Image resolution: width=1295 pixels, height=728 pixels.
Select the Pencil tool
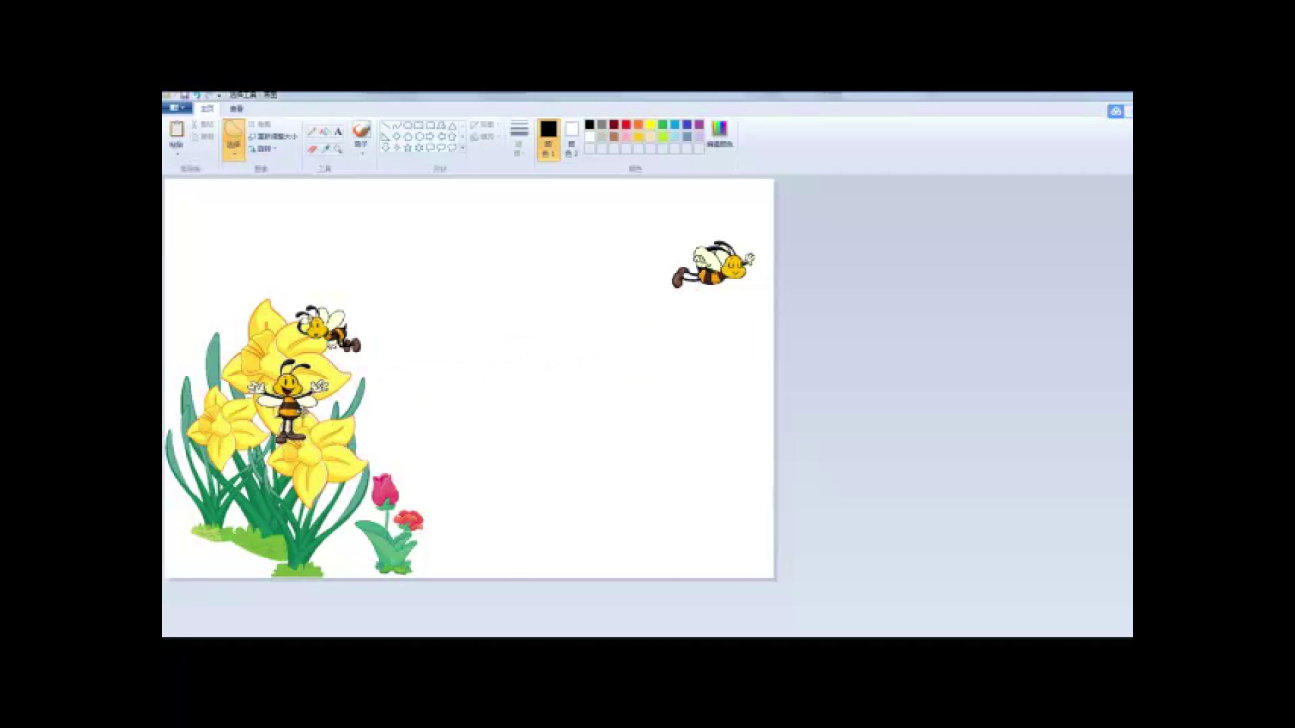tap(312, 132)
